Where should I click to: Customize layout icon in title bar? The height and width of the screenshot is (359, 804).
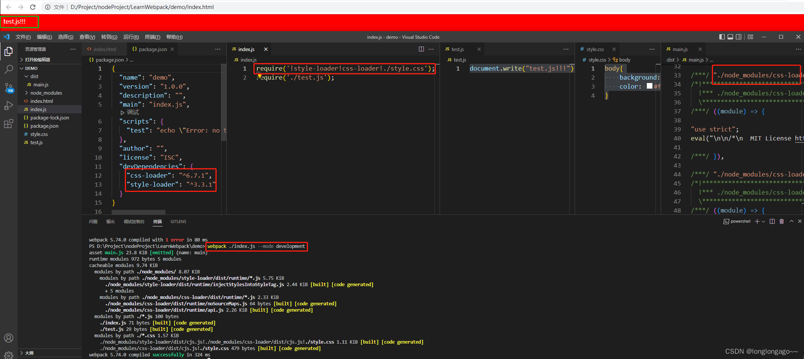coord(750,37)
